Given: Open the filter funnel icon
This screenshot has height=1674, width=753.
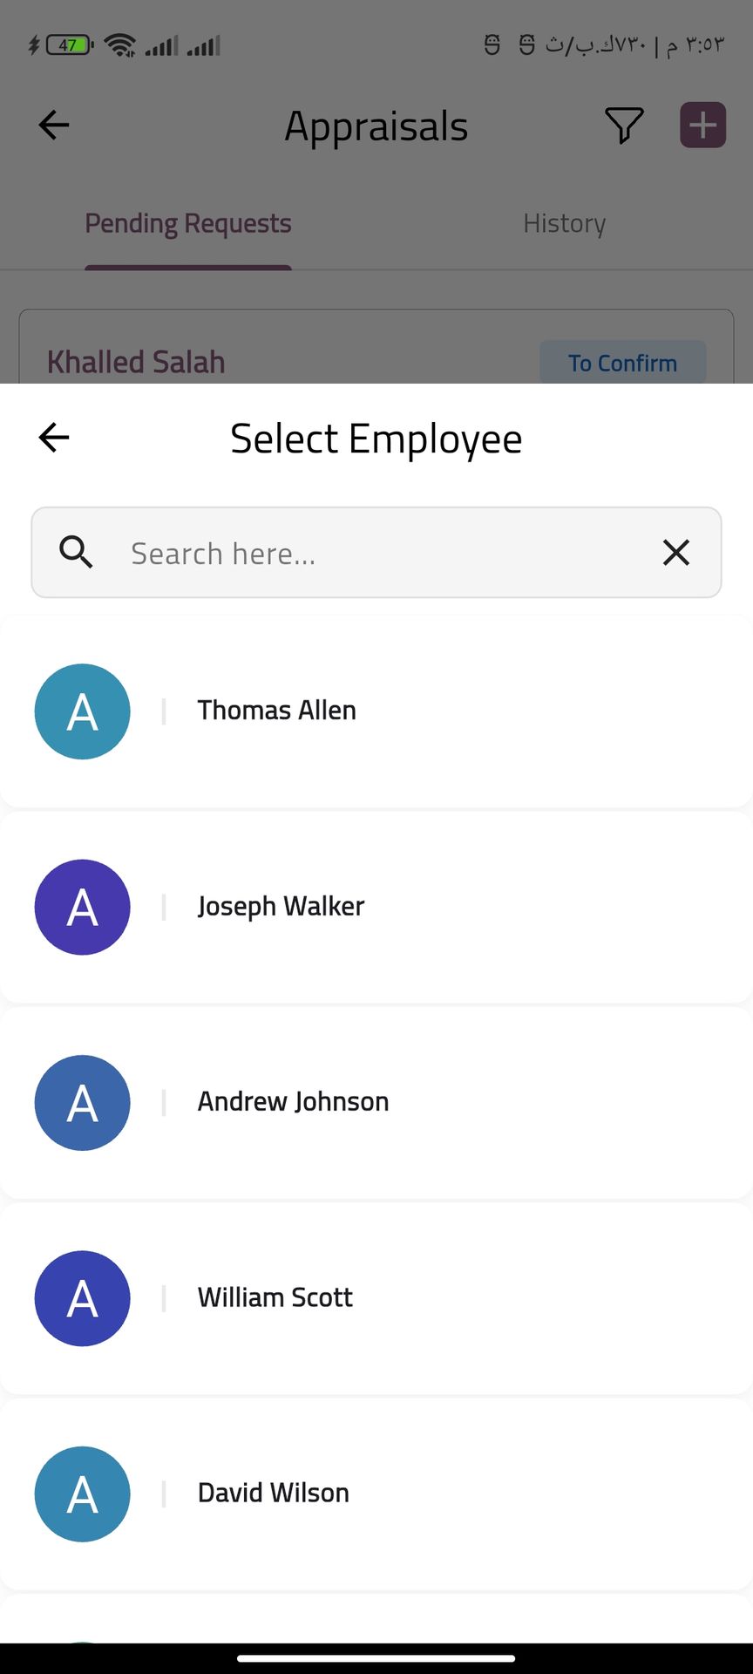Looking at the screenshot, I should (x=624, y=126).
